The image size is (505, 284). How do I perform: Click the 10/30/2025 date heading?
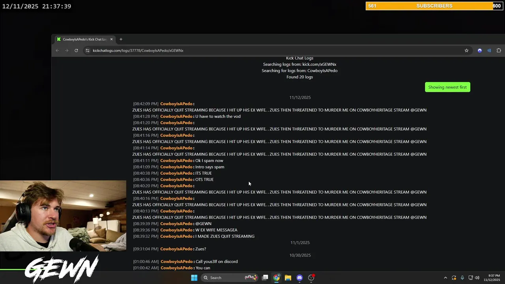[x=300, y=255]
